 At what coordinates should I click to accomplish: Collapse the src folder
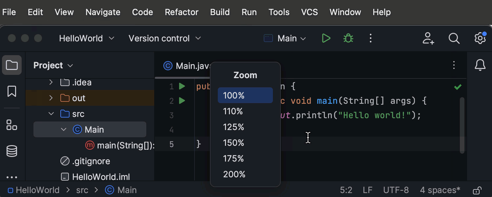[51, 114]
